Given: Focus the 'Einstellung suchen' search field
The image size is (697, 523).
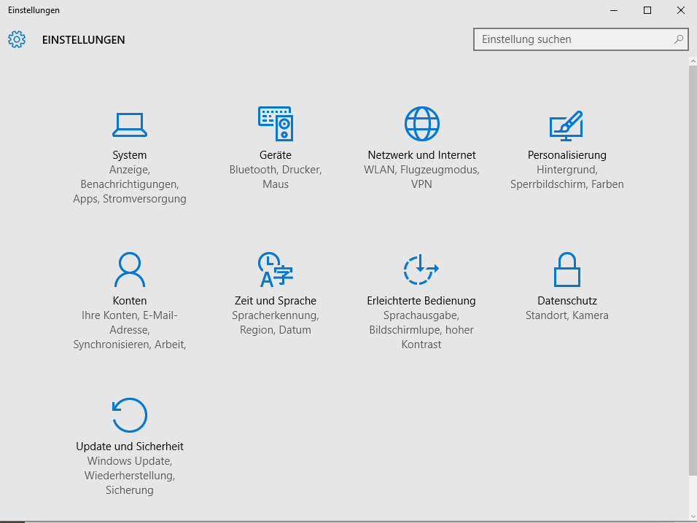Looking at the screenshot, I should point(580,39).
